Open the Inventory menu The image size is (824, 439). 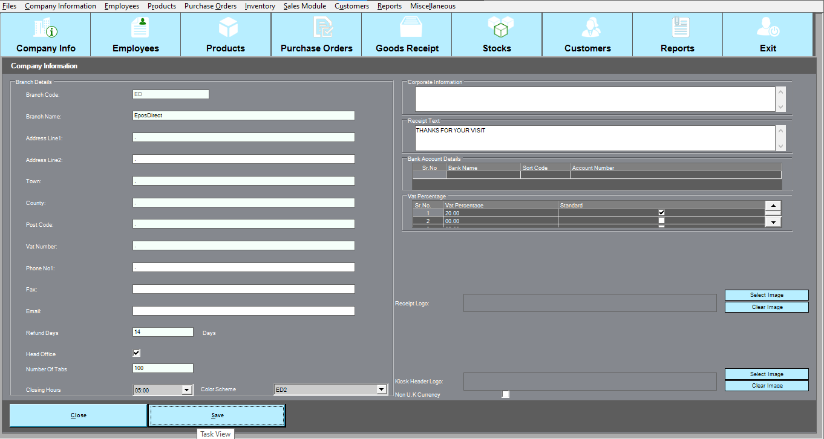click(260, 6)
